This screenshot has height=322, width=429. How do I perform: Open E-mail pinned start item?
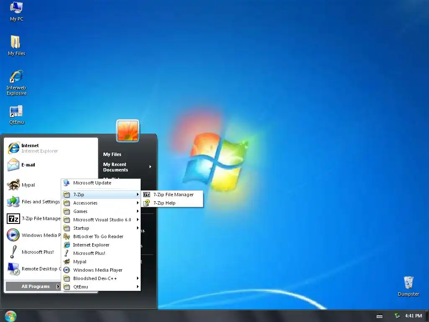pos(51,165)
